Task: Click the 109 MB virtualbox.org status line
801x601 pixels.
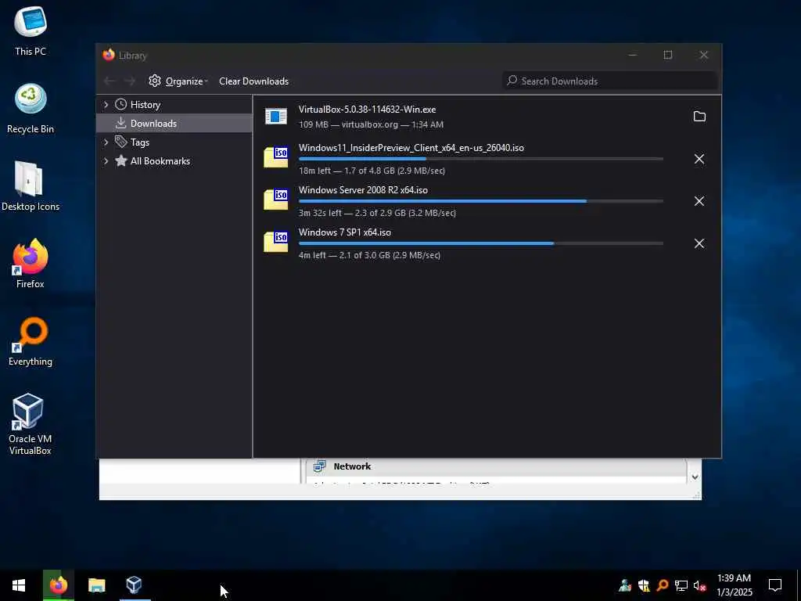Action: 371,124
